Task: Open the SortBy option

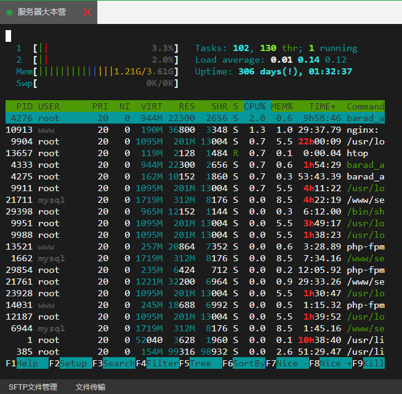Action: click(249, 363)
